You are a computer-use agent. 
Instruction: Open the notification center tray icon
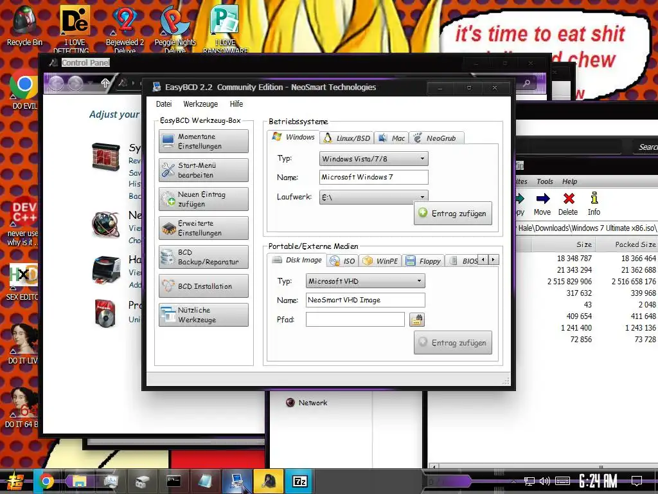pyautogui.click(x=637, y=481)
